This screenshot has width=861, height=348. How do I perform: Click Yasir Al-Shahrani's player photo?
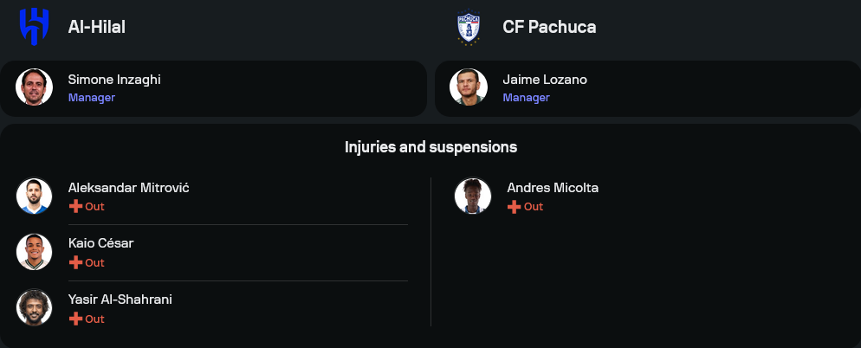35,308
